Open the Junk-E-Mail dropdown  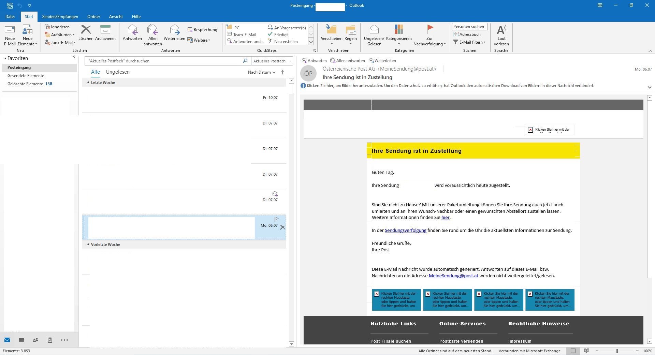60,43
